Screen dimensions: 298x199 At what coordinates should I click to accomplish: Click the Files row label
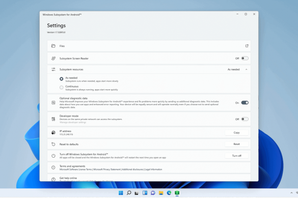pyautogui.click(x=62, y=46)
